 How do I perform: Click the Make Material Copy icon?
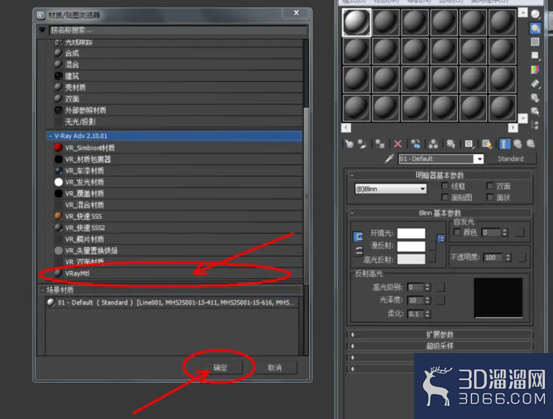click(x=416, y=144)
